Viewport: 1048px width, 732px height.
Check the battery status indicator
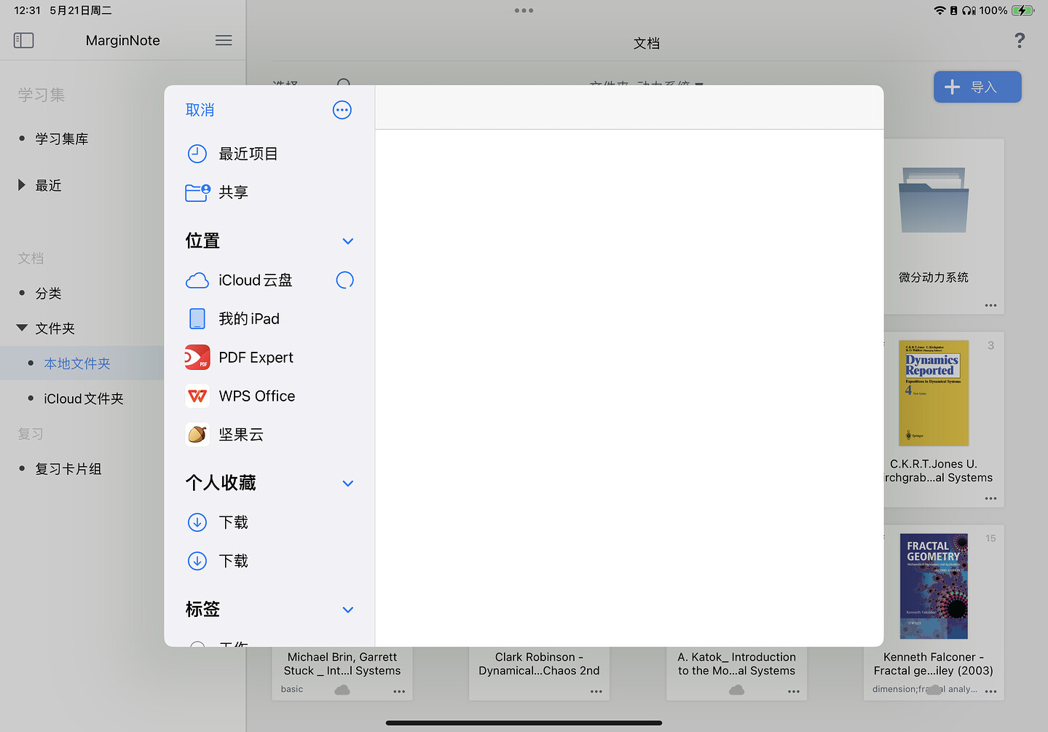[1023, 10]
